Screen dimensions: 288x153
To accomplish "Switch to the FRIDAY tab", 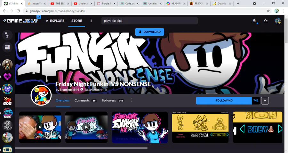I will (x=199, y=4).
